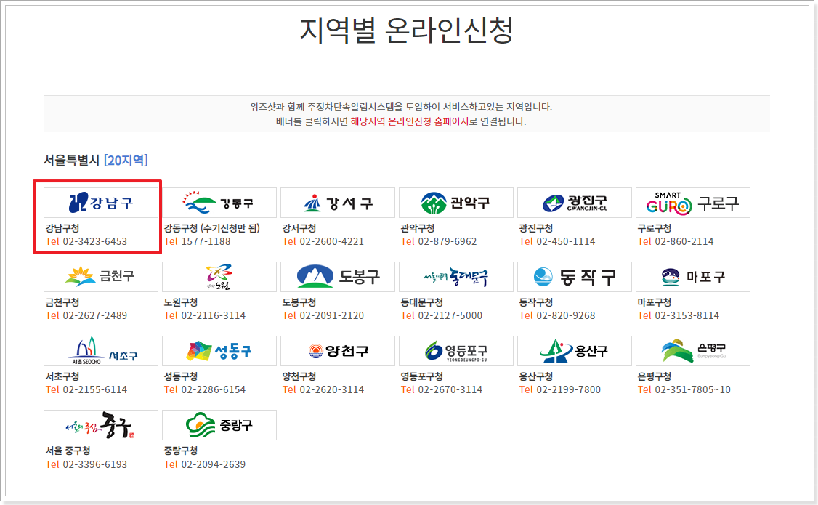Click phone number 02-2620-3114
818x505 pixels.
coord(332,389)
